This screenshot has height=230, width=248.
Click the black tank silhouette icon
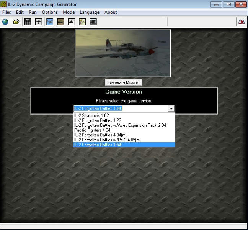pyautogui.click(x=72, y=22)
